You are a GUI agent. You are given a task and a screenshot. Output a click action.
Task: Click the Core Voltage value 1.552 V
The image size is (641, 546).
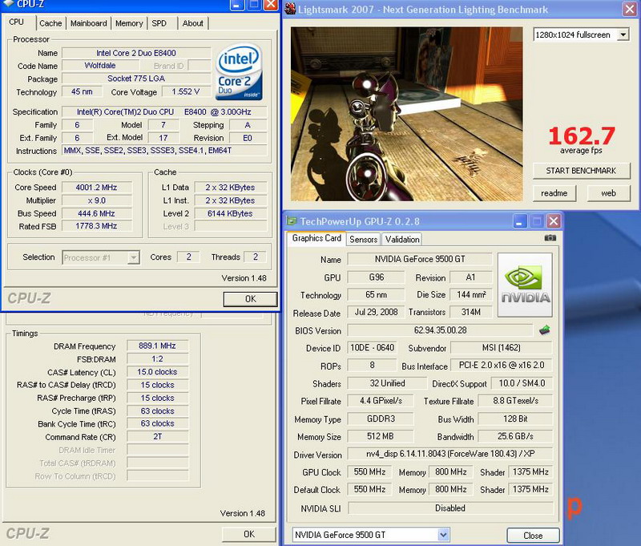[186, 91]
